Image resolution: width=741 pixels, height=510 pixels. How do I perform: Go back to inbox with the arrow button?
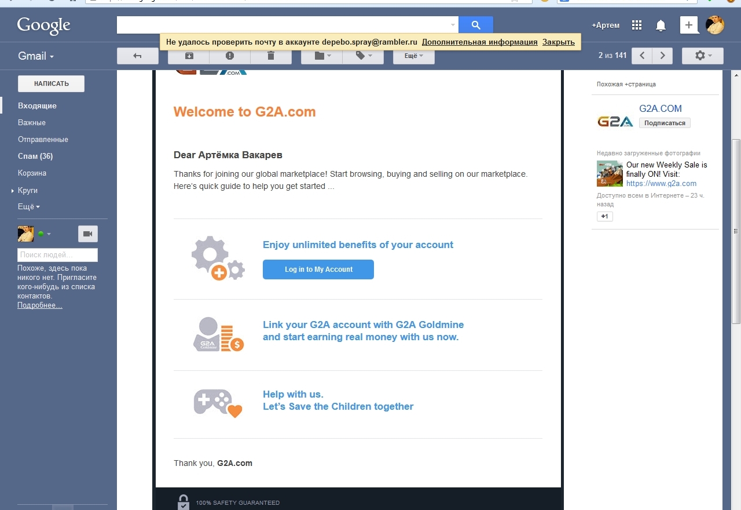pos(138,56)
